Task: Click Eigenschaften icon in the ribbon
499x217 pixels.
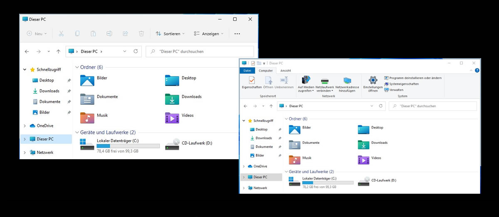Action: tap(252, 82)
